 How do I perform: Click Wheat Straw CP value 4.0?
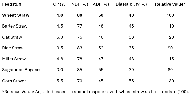pyautogui.click(x=60, y=15)
